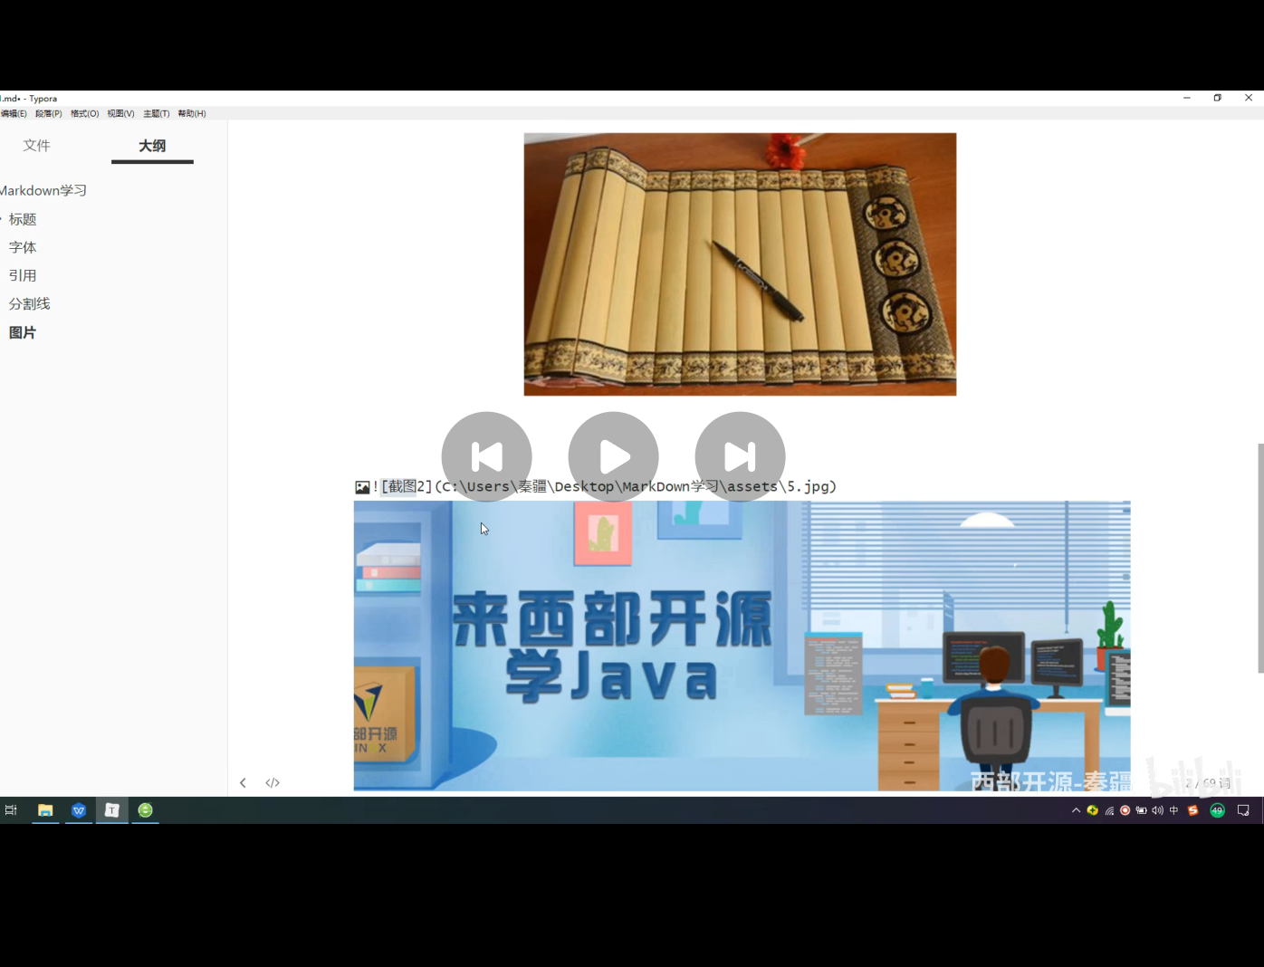Select the 来西部开源学Java banner image
1264x967 pixels.
(742, 646)
